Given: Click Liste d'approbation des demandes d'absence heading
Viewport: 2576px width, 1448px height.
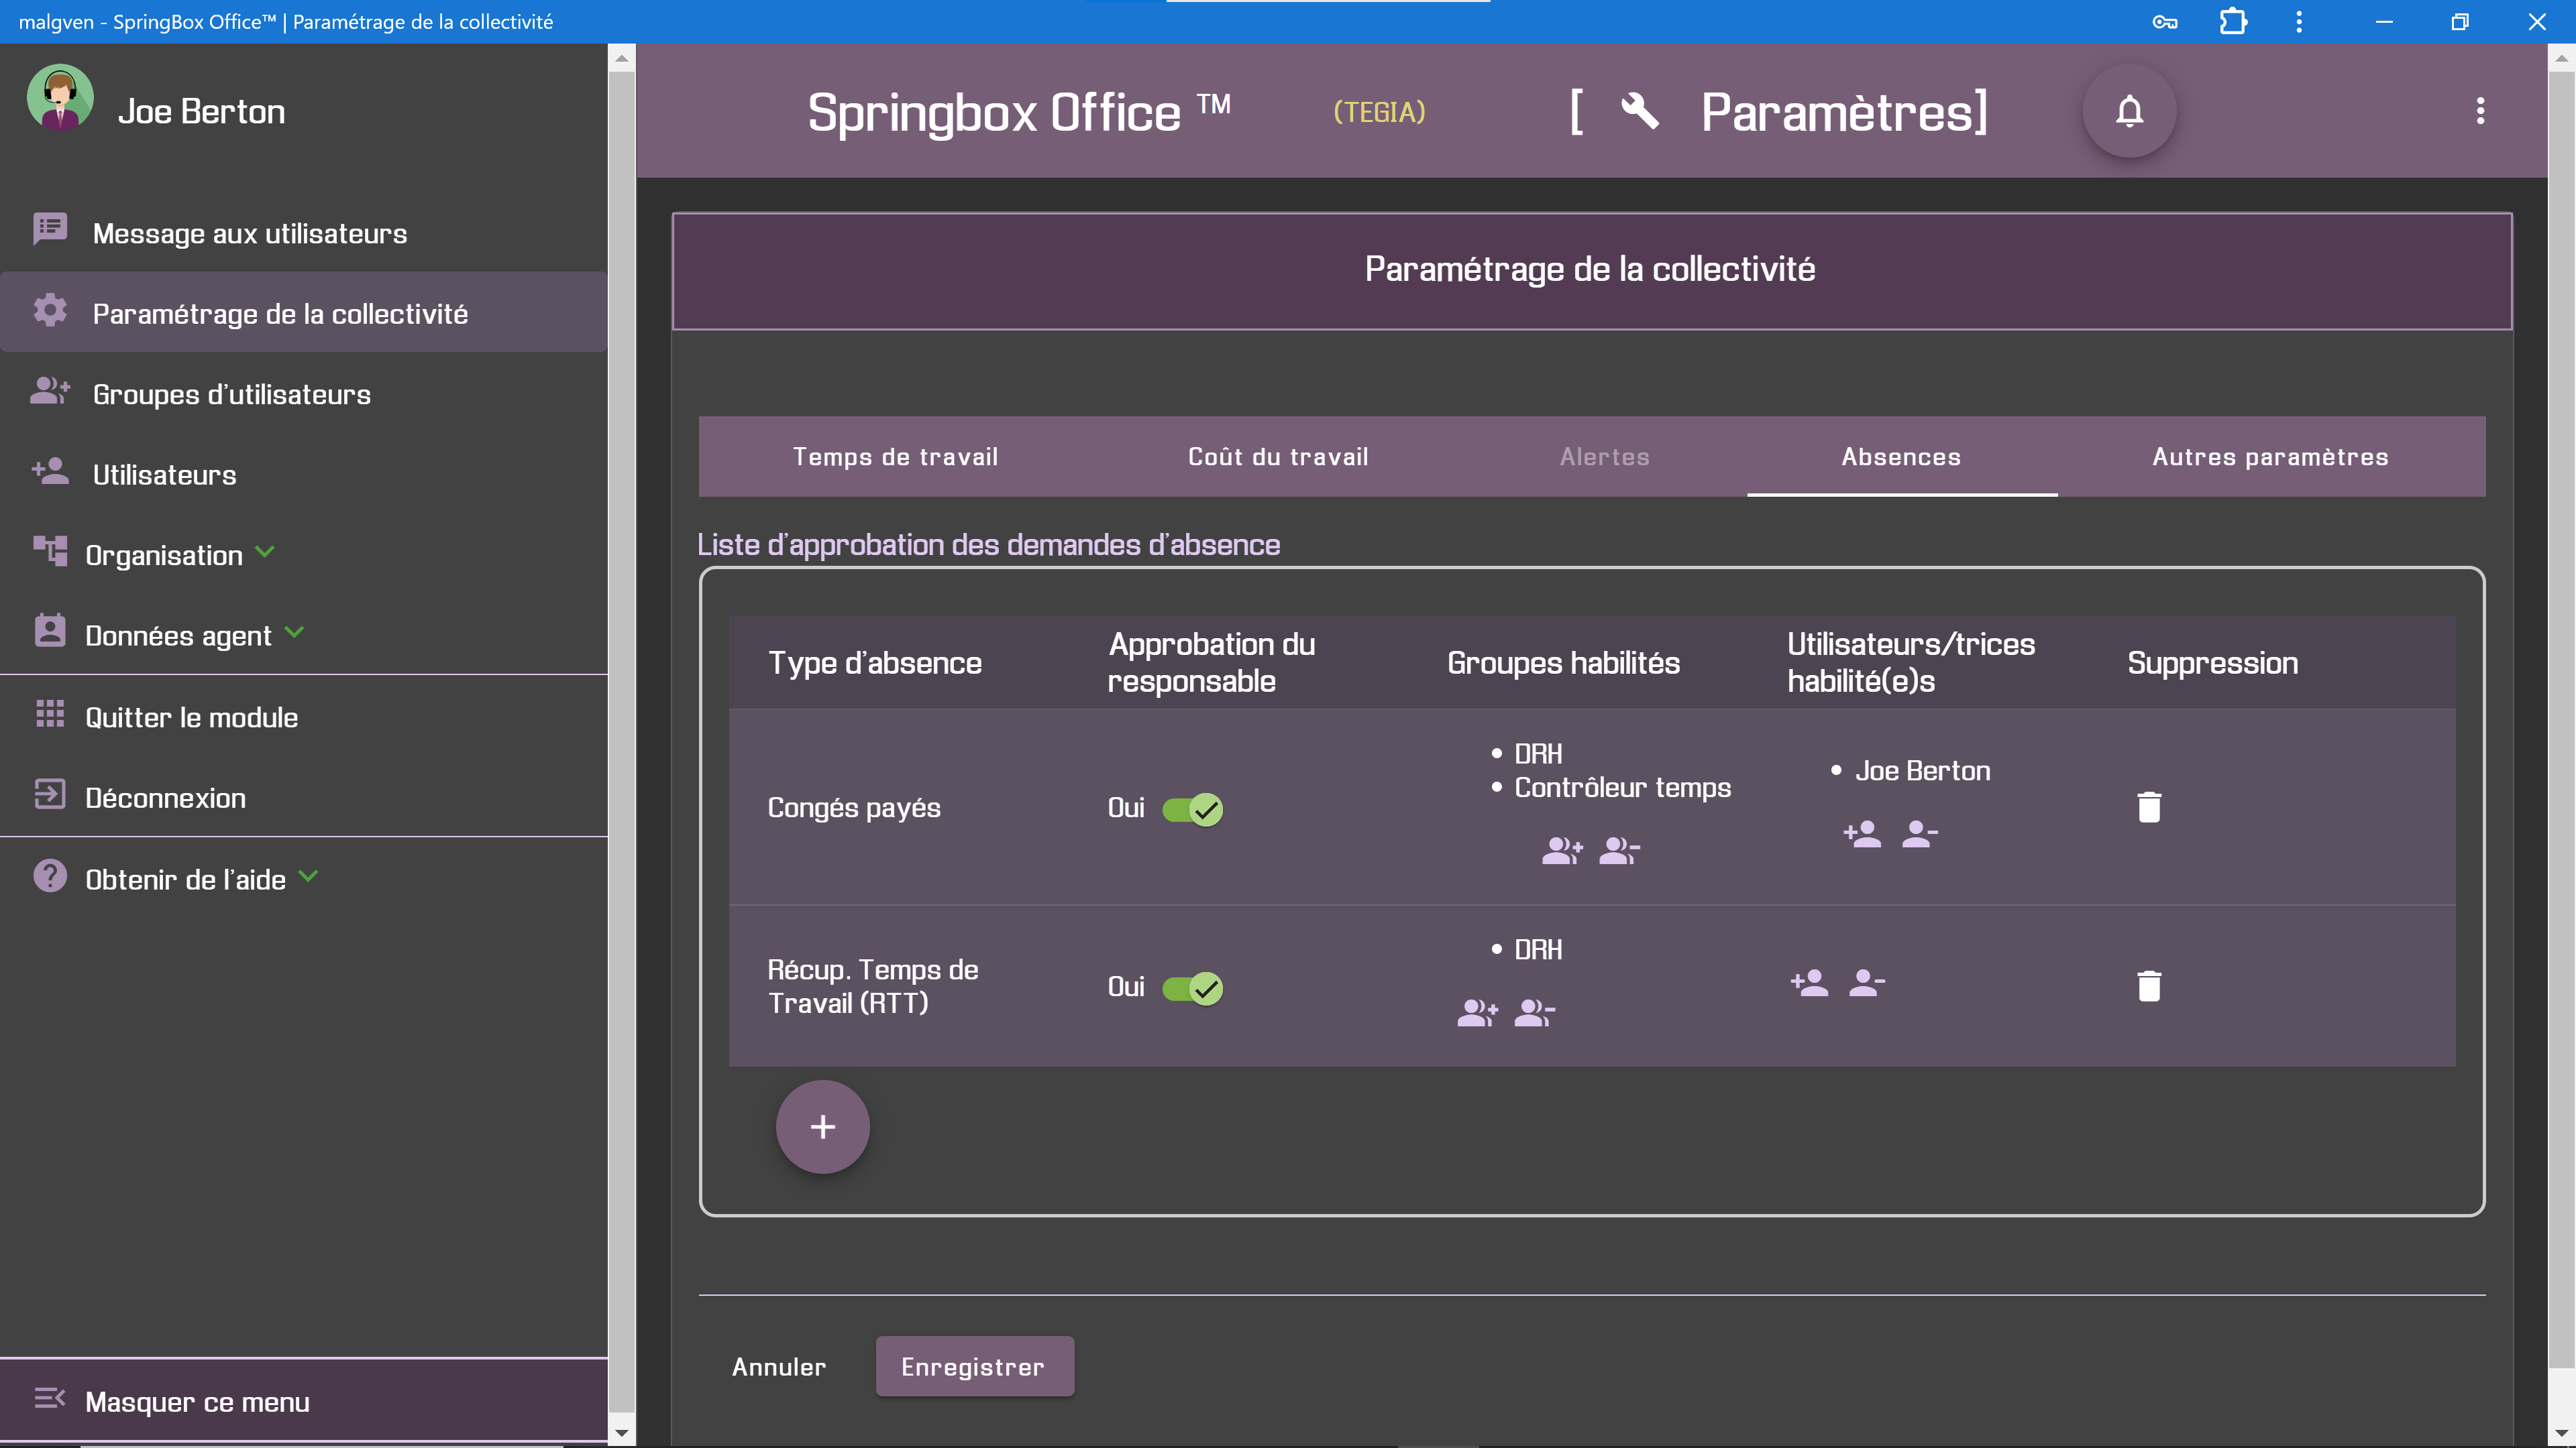Looking at the screenshot, I should point(988,544).
